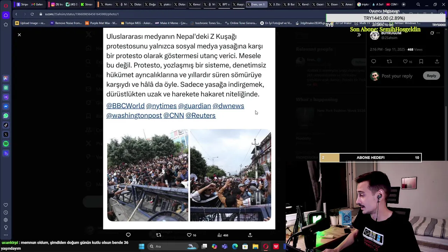448x252 pixels.
Task: Open the @guardian mention link
Action: 195,106
